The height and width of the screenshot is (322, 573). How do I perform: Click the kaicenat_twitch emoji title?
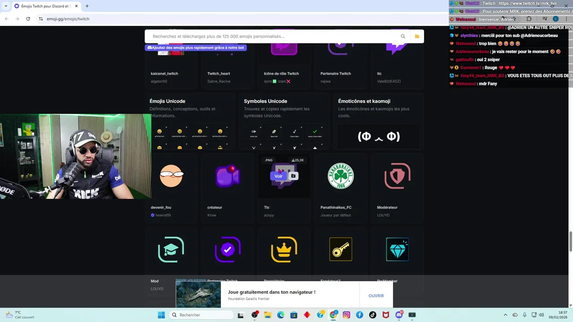164,73
